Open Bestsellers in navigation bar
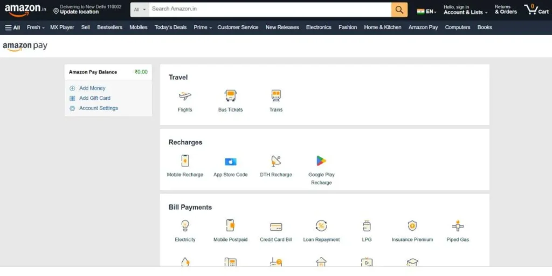The height and width of the screenshot is (276, 552). [110, 27]
